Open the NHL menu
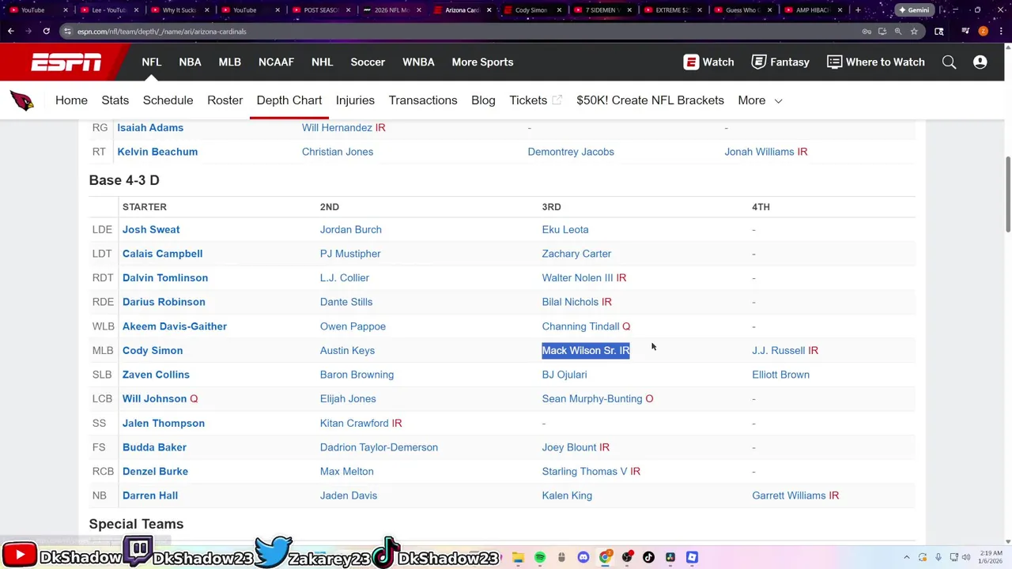 322,62
